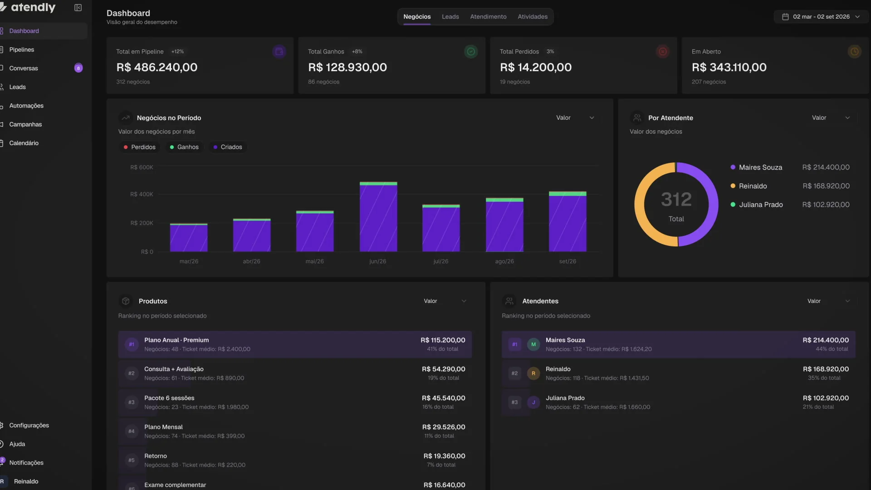Viewport: 871px width, 490px height.
Task: Click the people icon beside Atendentes heading
Action: [509, 301]
